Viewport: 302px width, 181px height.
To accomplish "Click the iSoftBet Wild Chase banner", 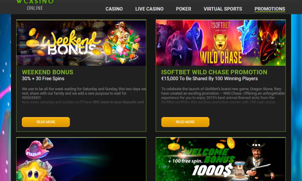I will pos(221,43).
